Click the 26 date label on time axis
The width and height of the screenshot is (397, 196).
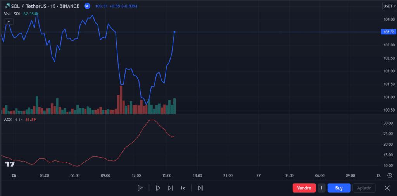pos(14,175)
